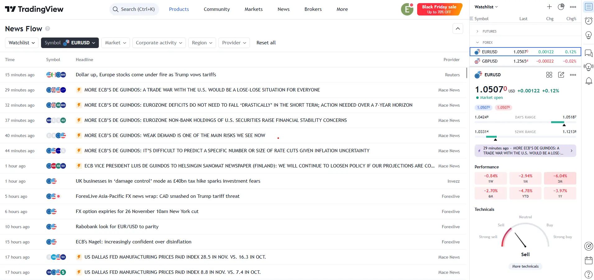Click the EURUSD add note pencil icon
The image size is (594, 280).
(561, 75)
